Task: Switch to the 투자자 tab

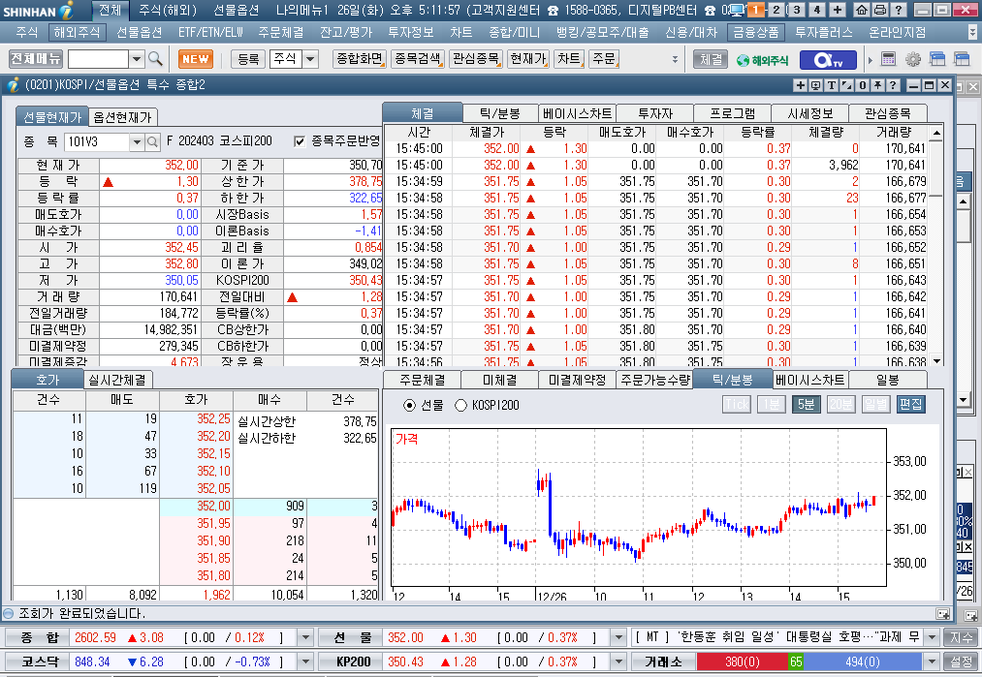Action: tap(655, 113)
